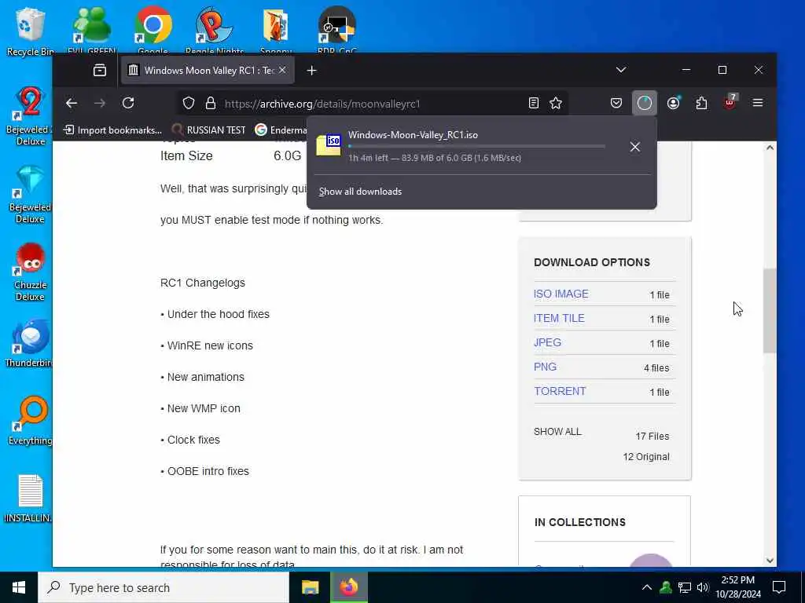
Task: Click the vertical scrollbar thumb
Action: tap(769, 311)
